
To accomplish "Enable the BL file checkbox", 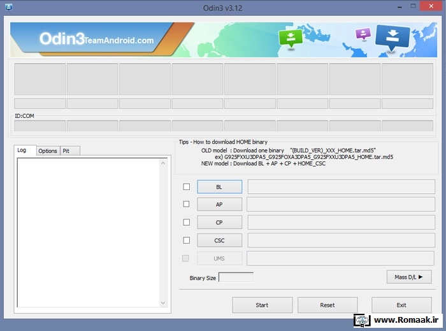I will coord(186,187).
